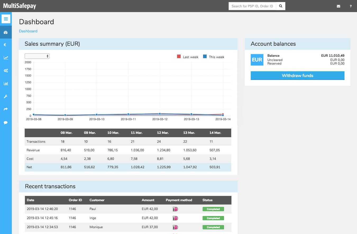Viewport: 357px width, 234px height.
Task: Open the envelope messages icon
Action: 338,6
